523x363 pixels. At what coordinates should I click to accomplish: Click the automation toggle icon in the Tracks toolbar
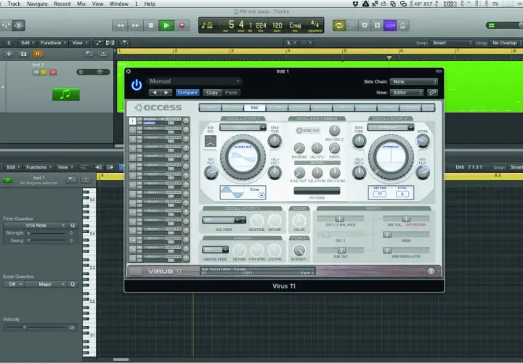98,43
